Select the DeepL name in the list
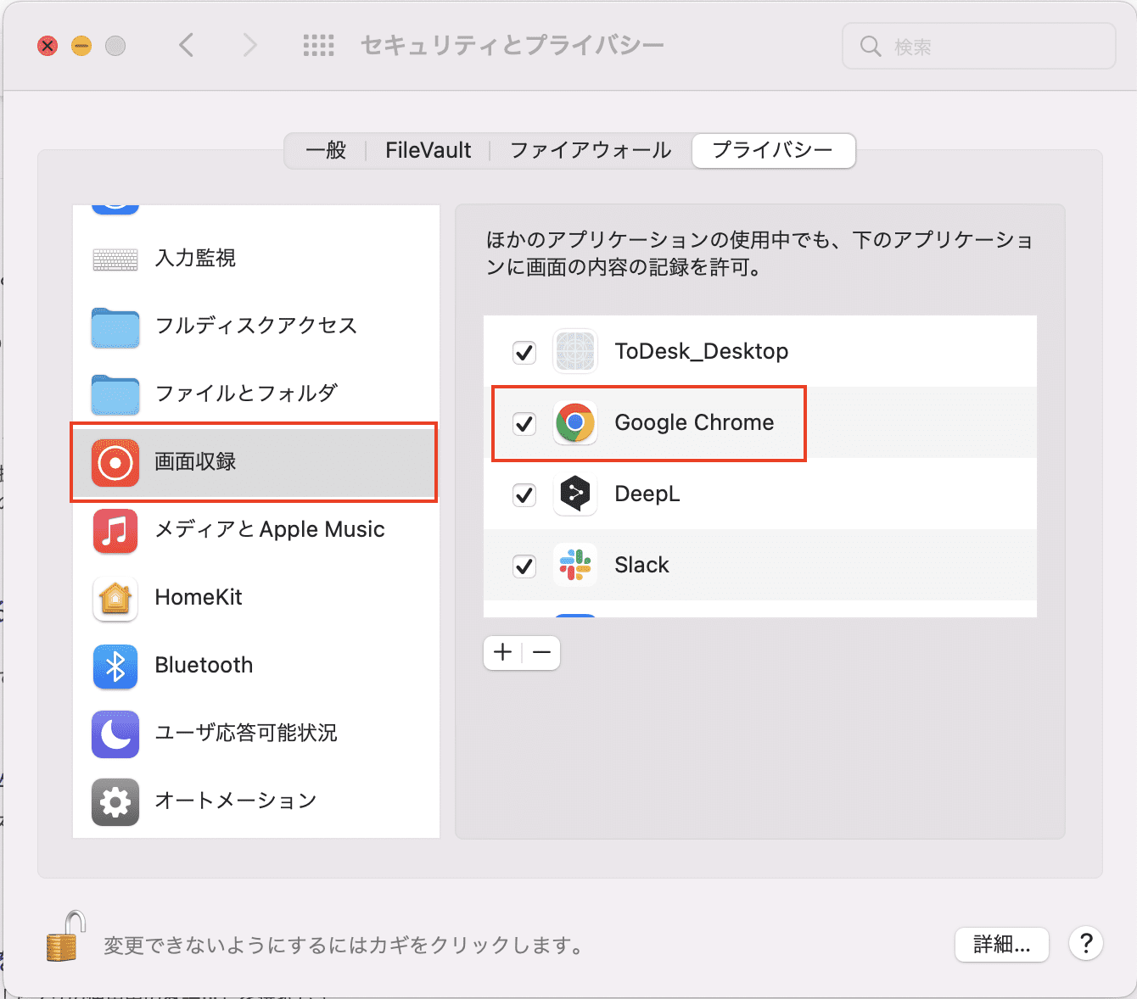1137x999 pixels. pyautogui.click(x=647, y=494)
